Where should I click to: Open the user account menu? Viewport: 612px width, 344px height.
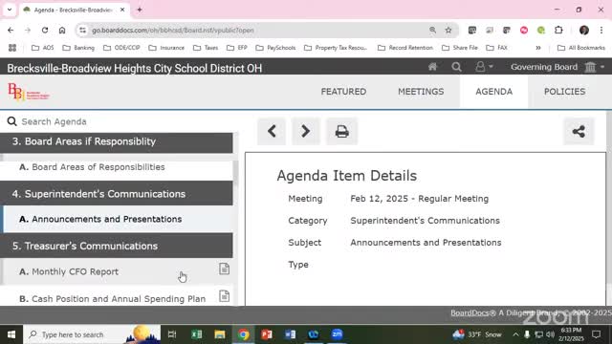click(x=484, y=67)
